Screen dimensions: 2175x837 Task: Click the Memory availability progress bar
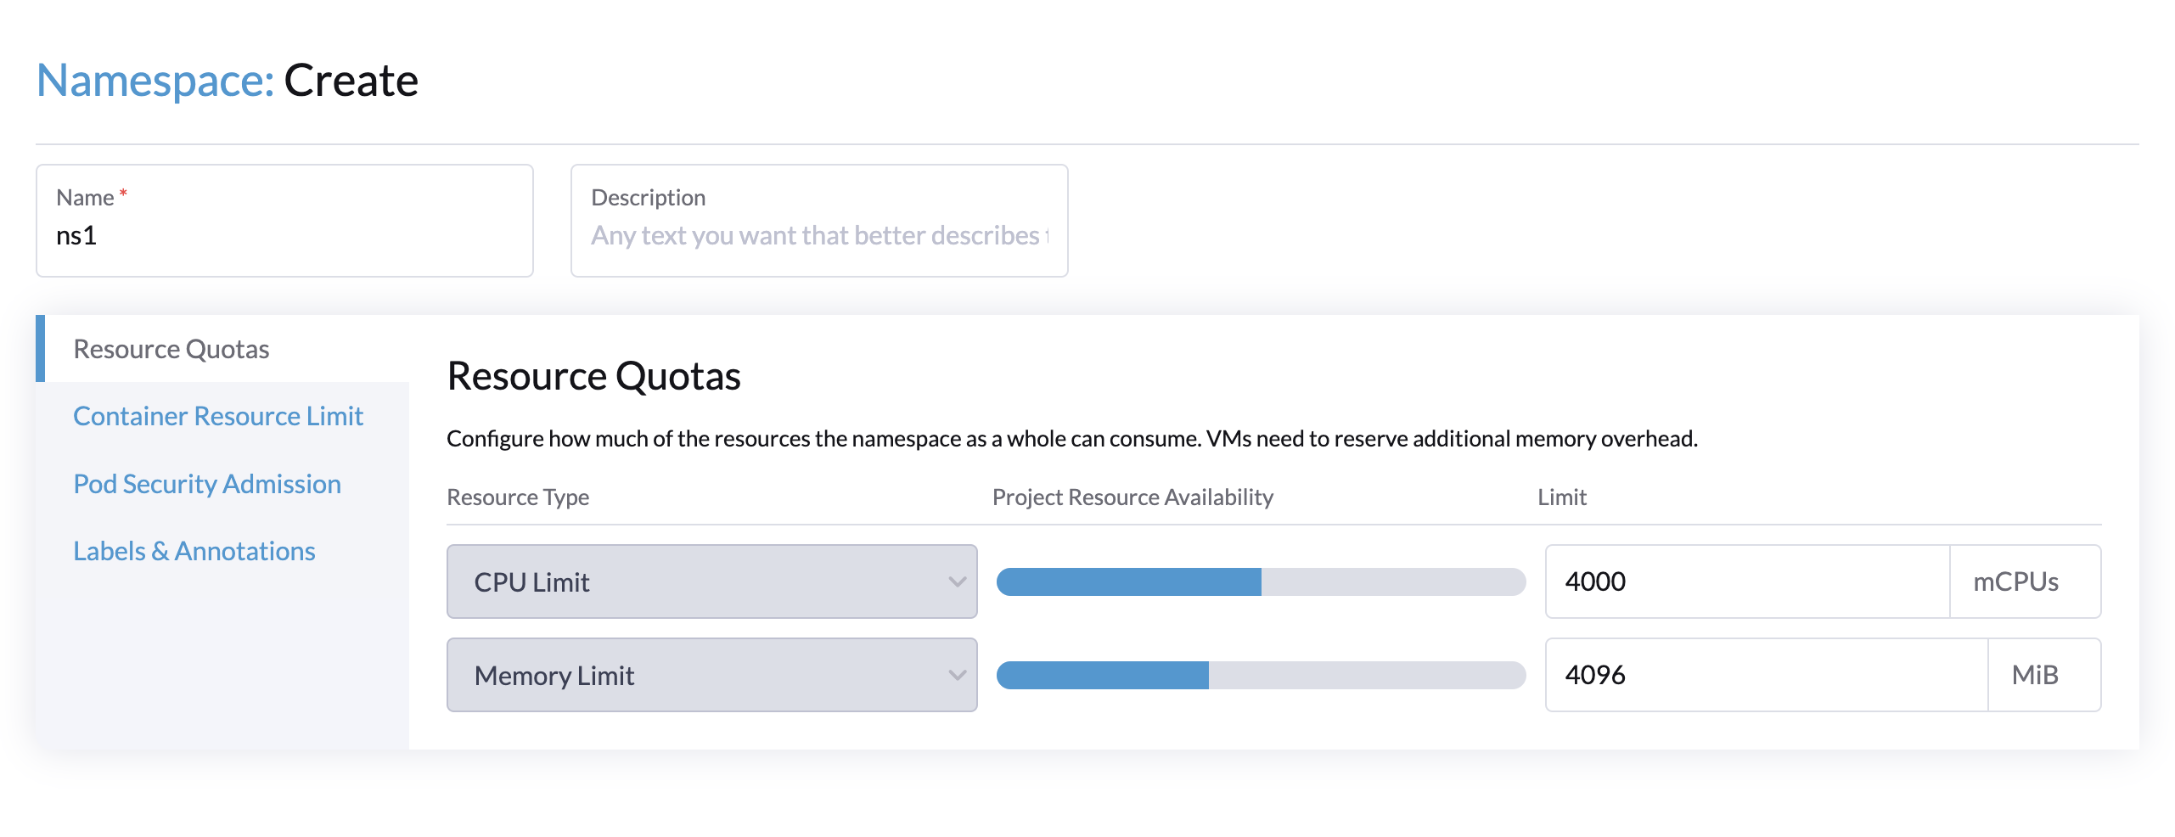(1261, 675)
